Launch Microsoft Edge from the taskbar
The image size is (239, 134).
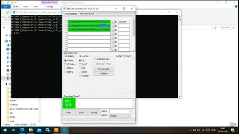22,130
